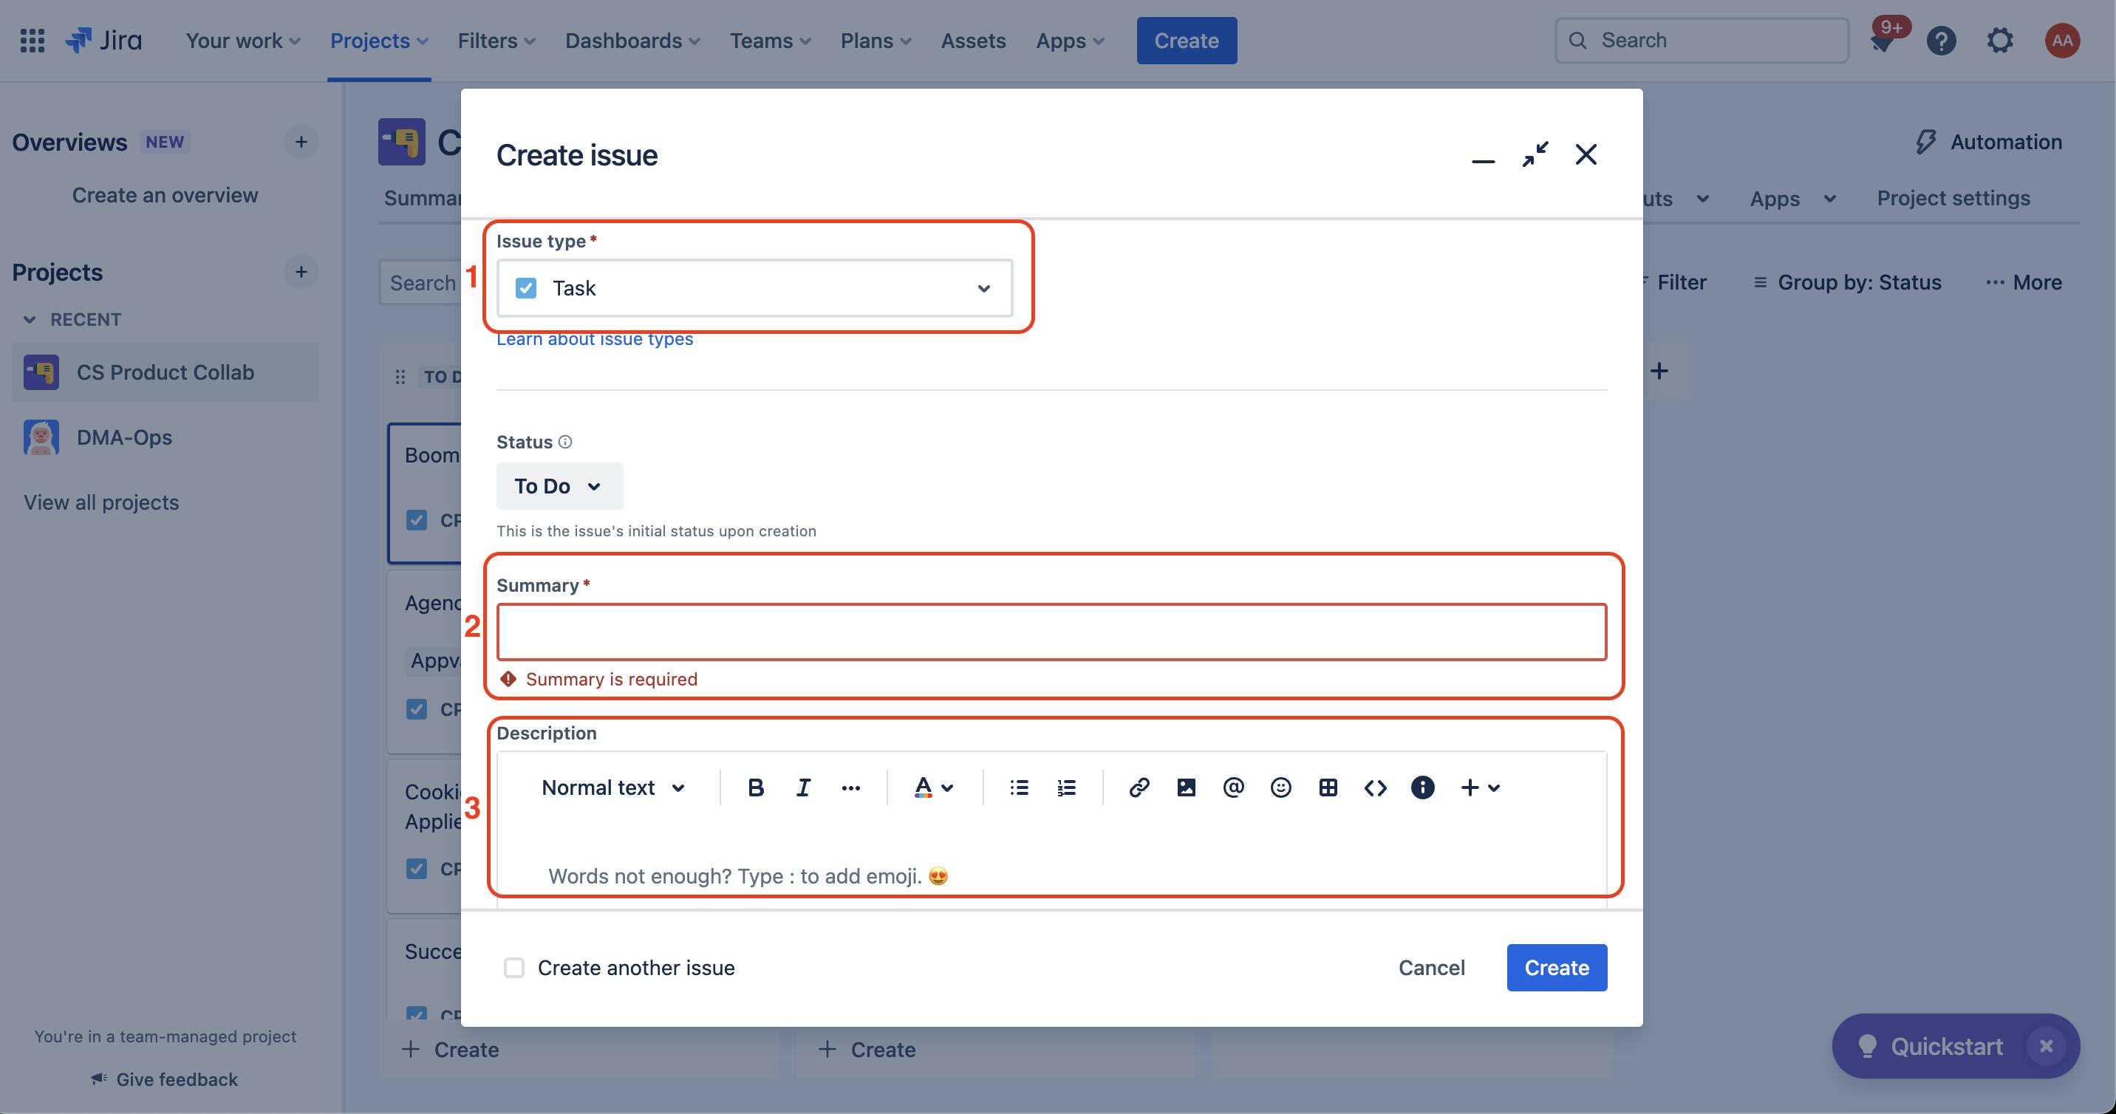This screenshot has width=2116, height=1114.
Task: Insert an info panel icon
Action: (x=1423, y=787)
